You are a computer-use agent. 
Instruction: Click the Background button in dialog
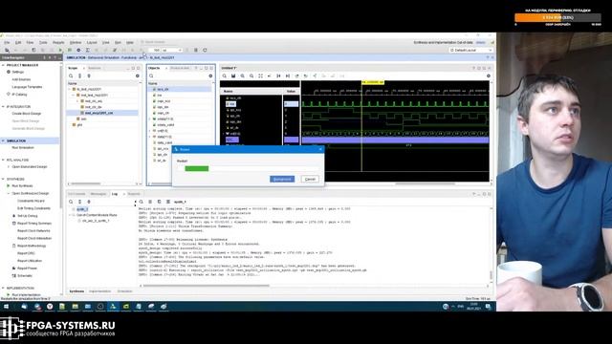point(282,179)
